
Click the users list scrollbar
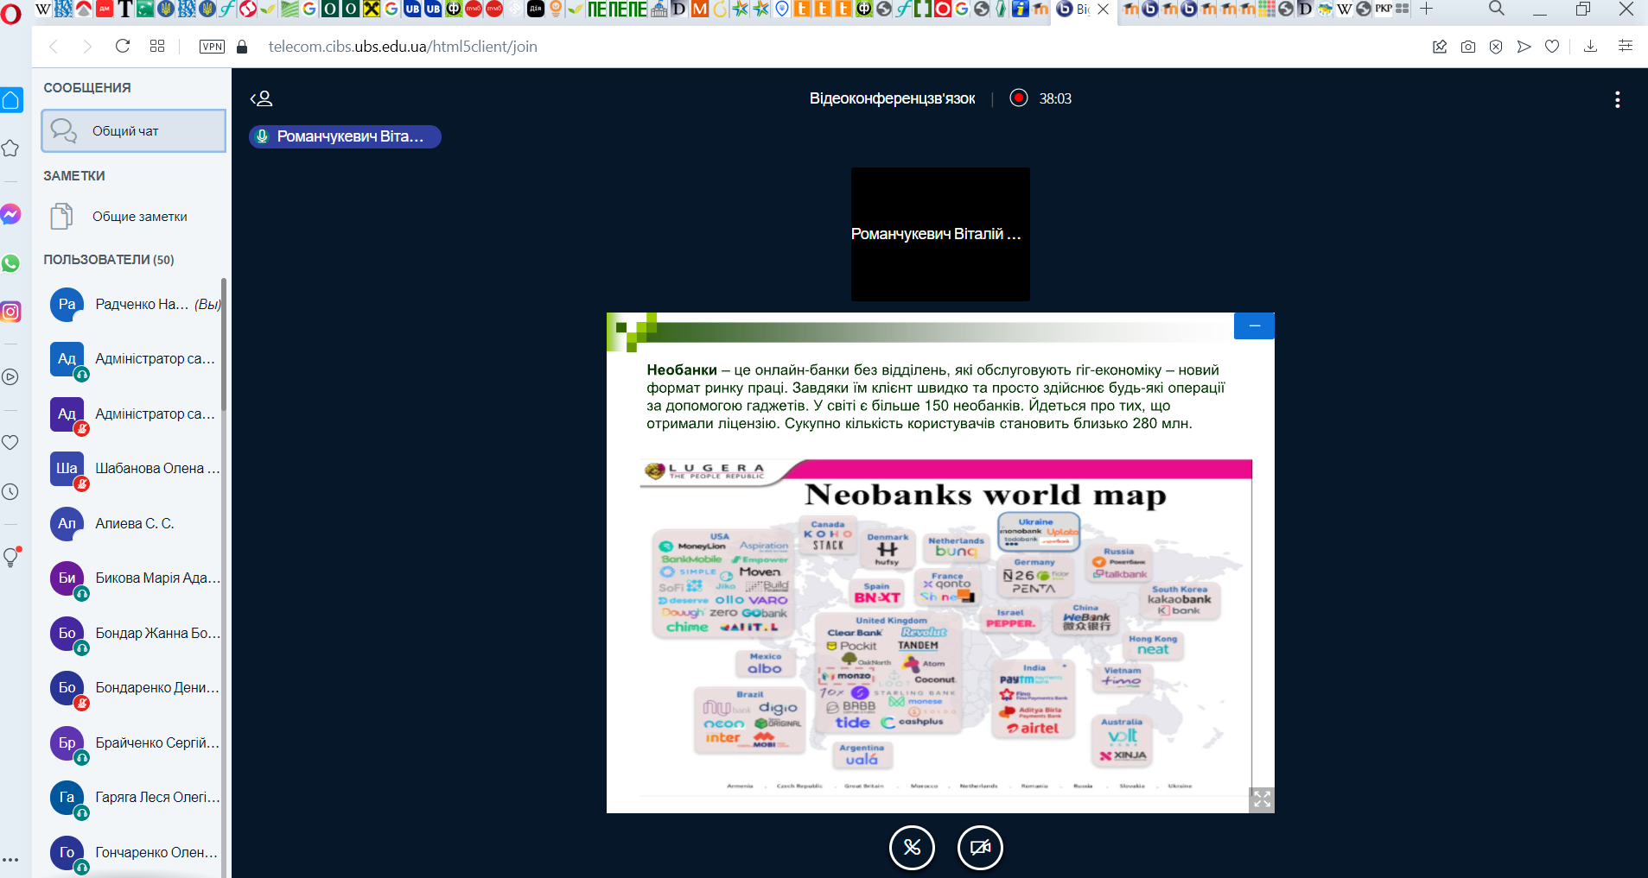coord(224,345)
